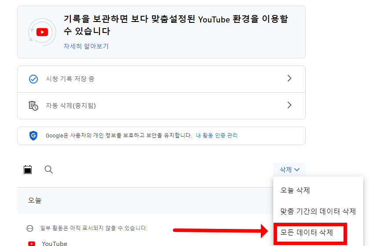Open the '내 활동 인증 관리' link
Screen dimensions: 369x246
(x=216, y=135)
